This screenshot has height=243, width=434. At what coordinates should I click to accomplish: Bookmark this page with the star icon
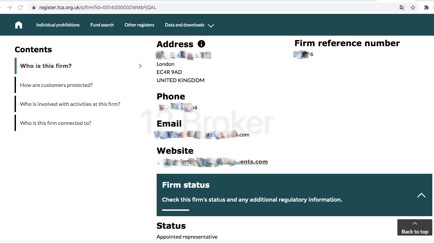413,7
